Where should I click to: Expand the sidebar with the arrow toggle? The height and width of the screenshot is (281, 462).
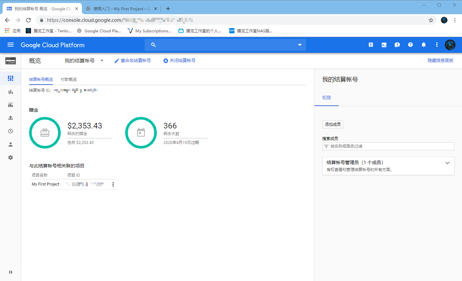[11, 272]
